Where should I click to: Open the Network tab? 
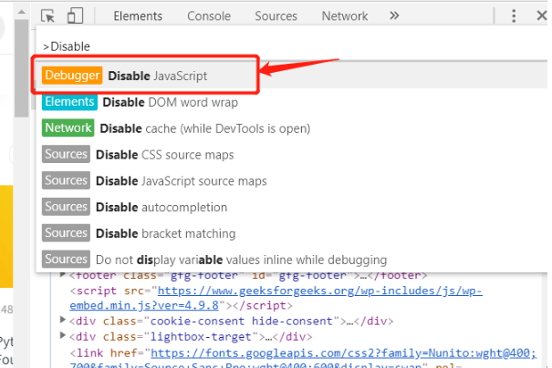345,15
